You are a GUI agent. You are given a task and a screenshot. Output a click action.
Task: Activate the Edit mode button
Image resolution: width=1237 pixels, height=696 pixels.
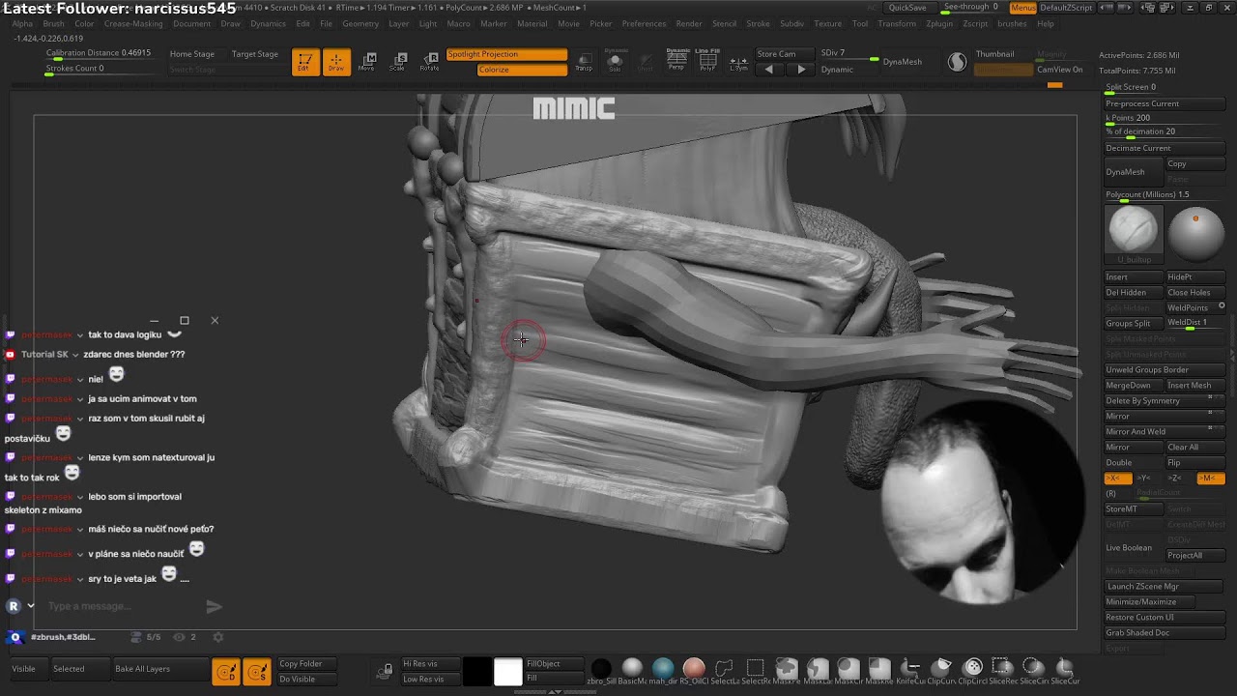[304, 62]
